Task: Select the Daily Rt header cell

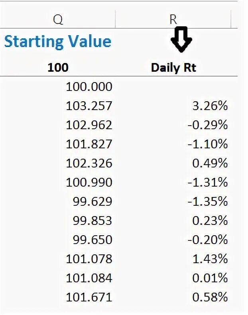Action: (x=173, y=68)
